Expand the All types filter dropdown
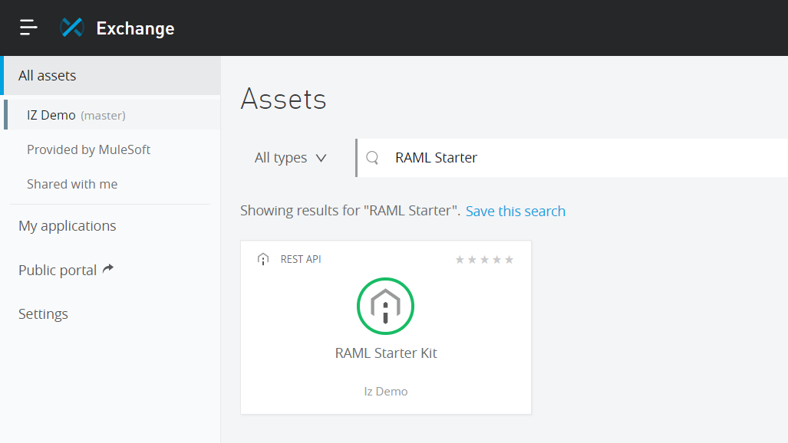Image resolution: width=788 pixels, height=443 pixels. [291, 158]
